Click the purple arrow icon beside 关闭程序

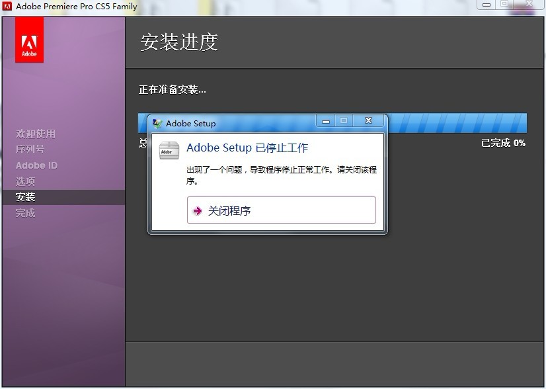coord(198,210)
